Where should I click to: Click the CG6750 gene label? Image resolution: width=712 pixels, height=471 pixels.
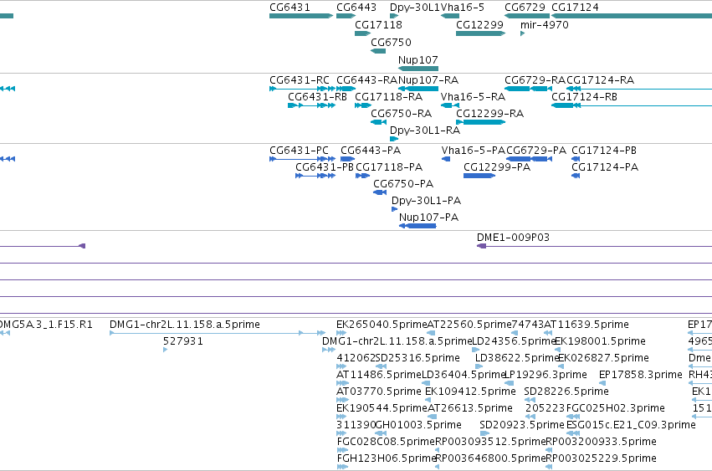pyautogui.click(x=391, y=42)
